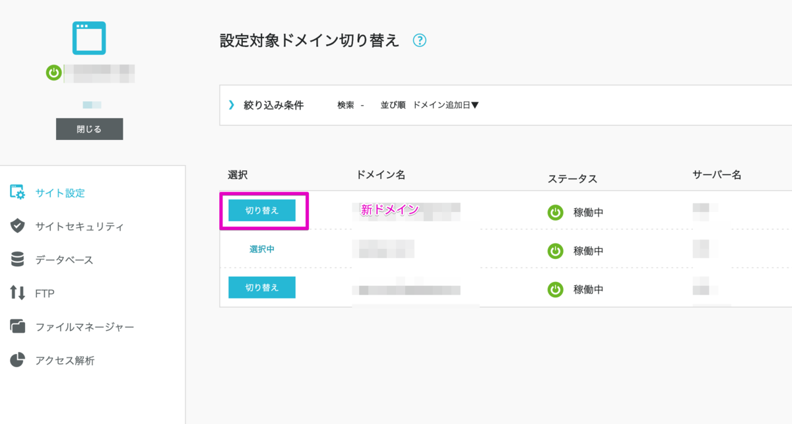Click the ステータス column header
This screenshot has width=792, height=424.
(x=572, y=178)
